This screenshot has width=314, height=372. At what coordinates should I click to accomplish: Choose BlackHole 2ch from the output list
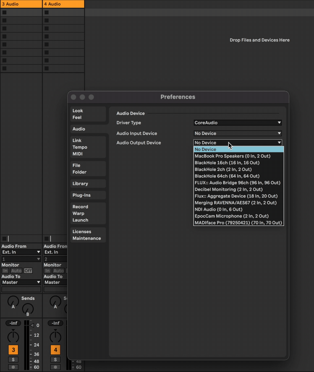(x=223, y=169)
